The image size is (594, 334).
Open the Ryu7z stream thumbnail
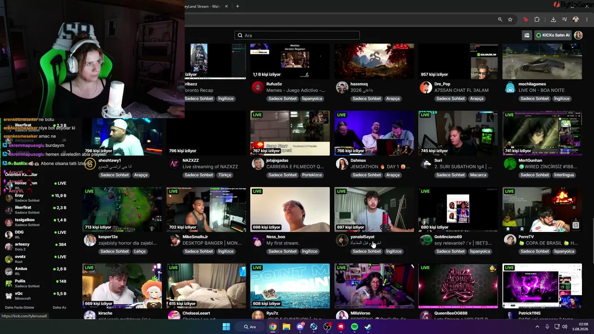point(290,286)
